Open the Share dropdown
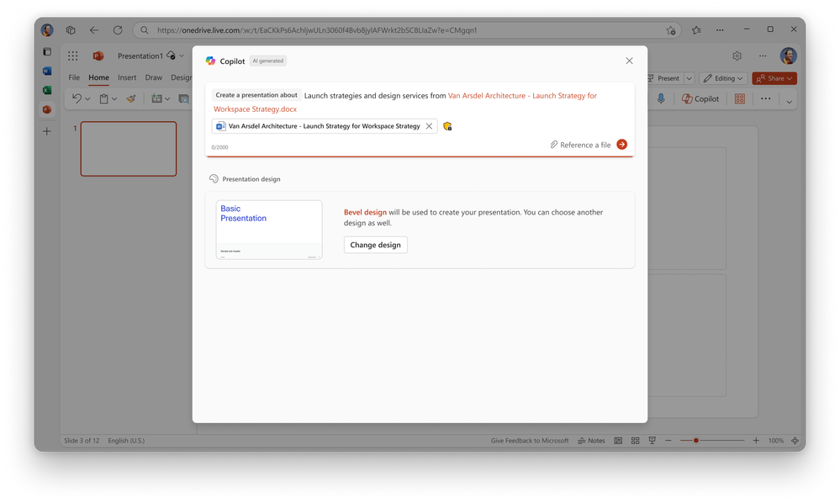 tap(774, 78)
